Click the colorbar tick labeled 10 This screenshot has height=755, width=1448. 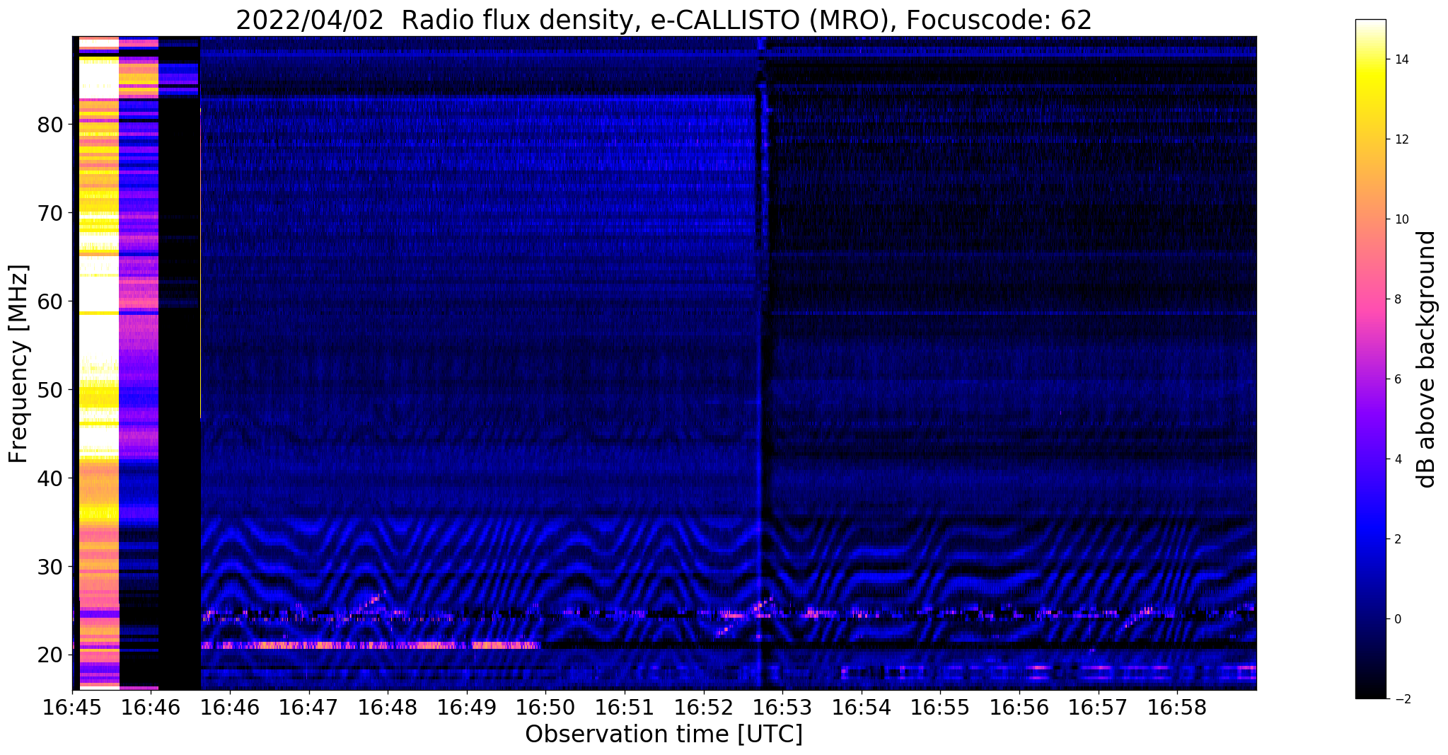click(1401, 219)
